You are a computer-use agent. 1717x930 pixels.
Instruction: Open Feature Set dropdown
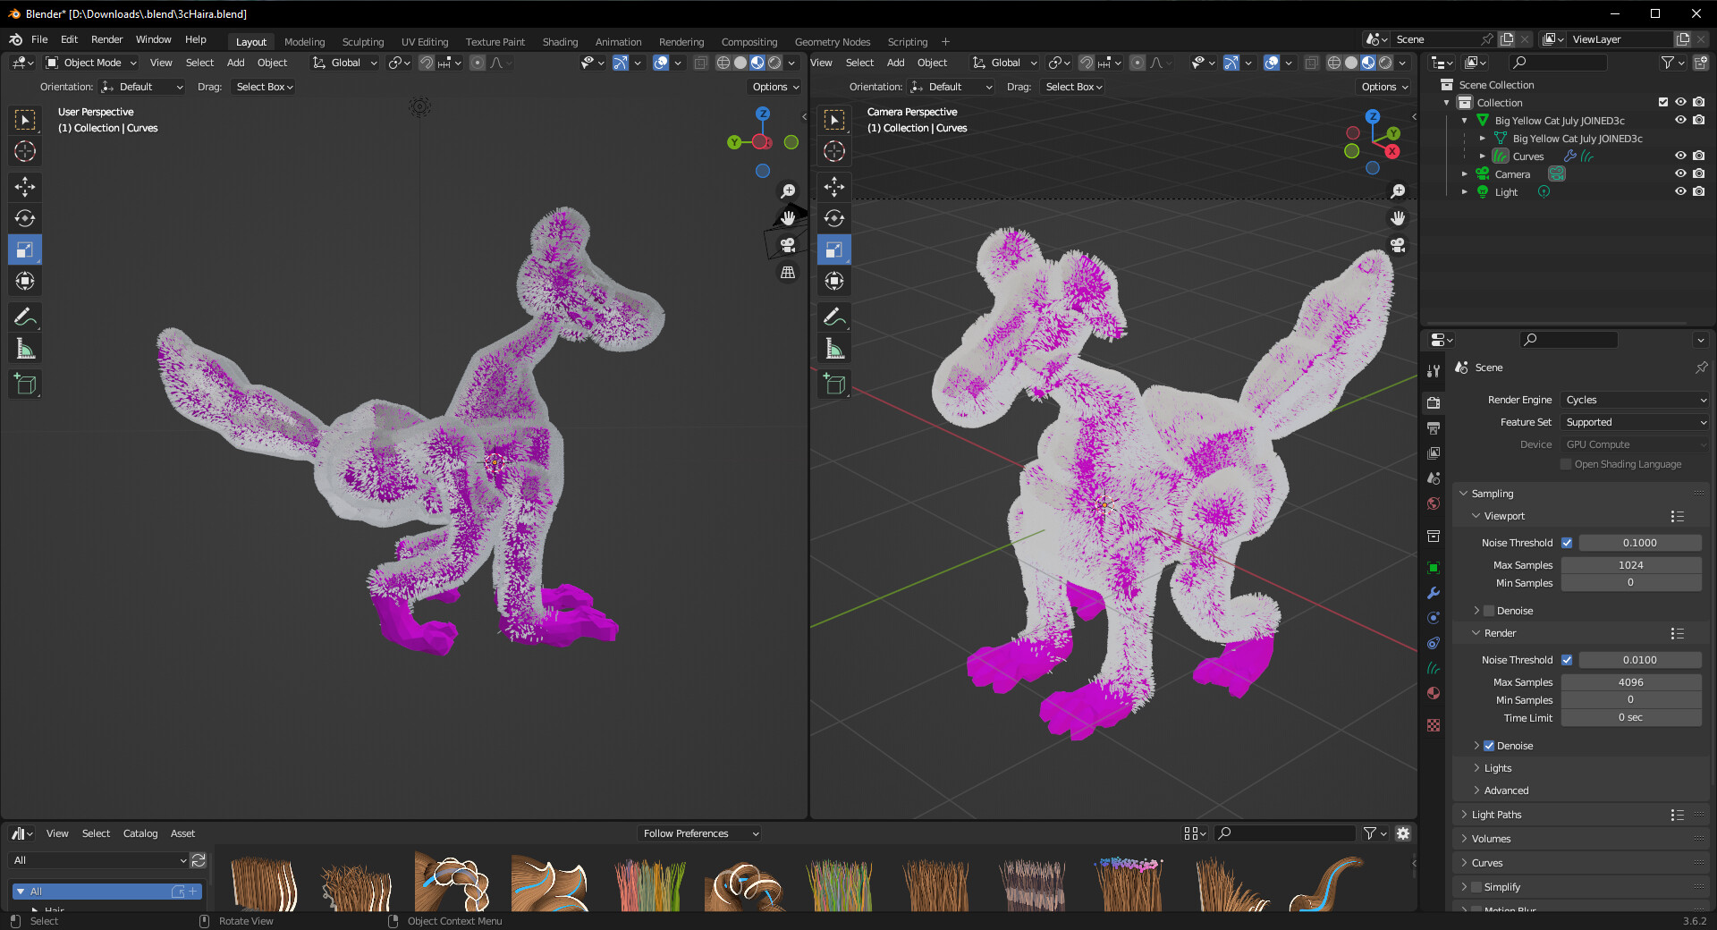1635,422
